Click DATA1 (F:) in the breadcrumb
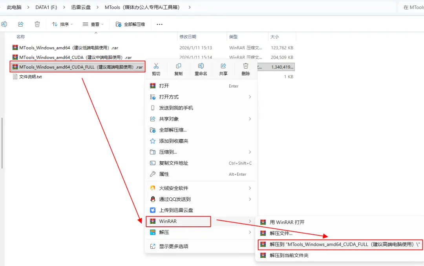 46,7
